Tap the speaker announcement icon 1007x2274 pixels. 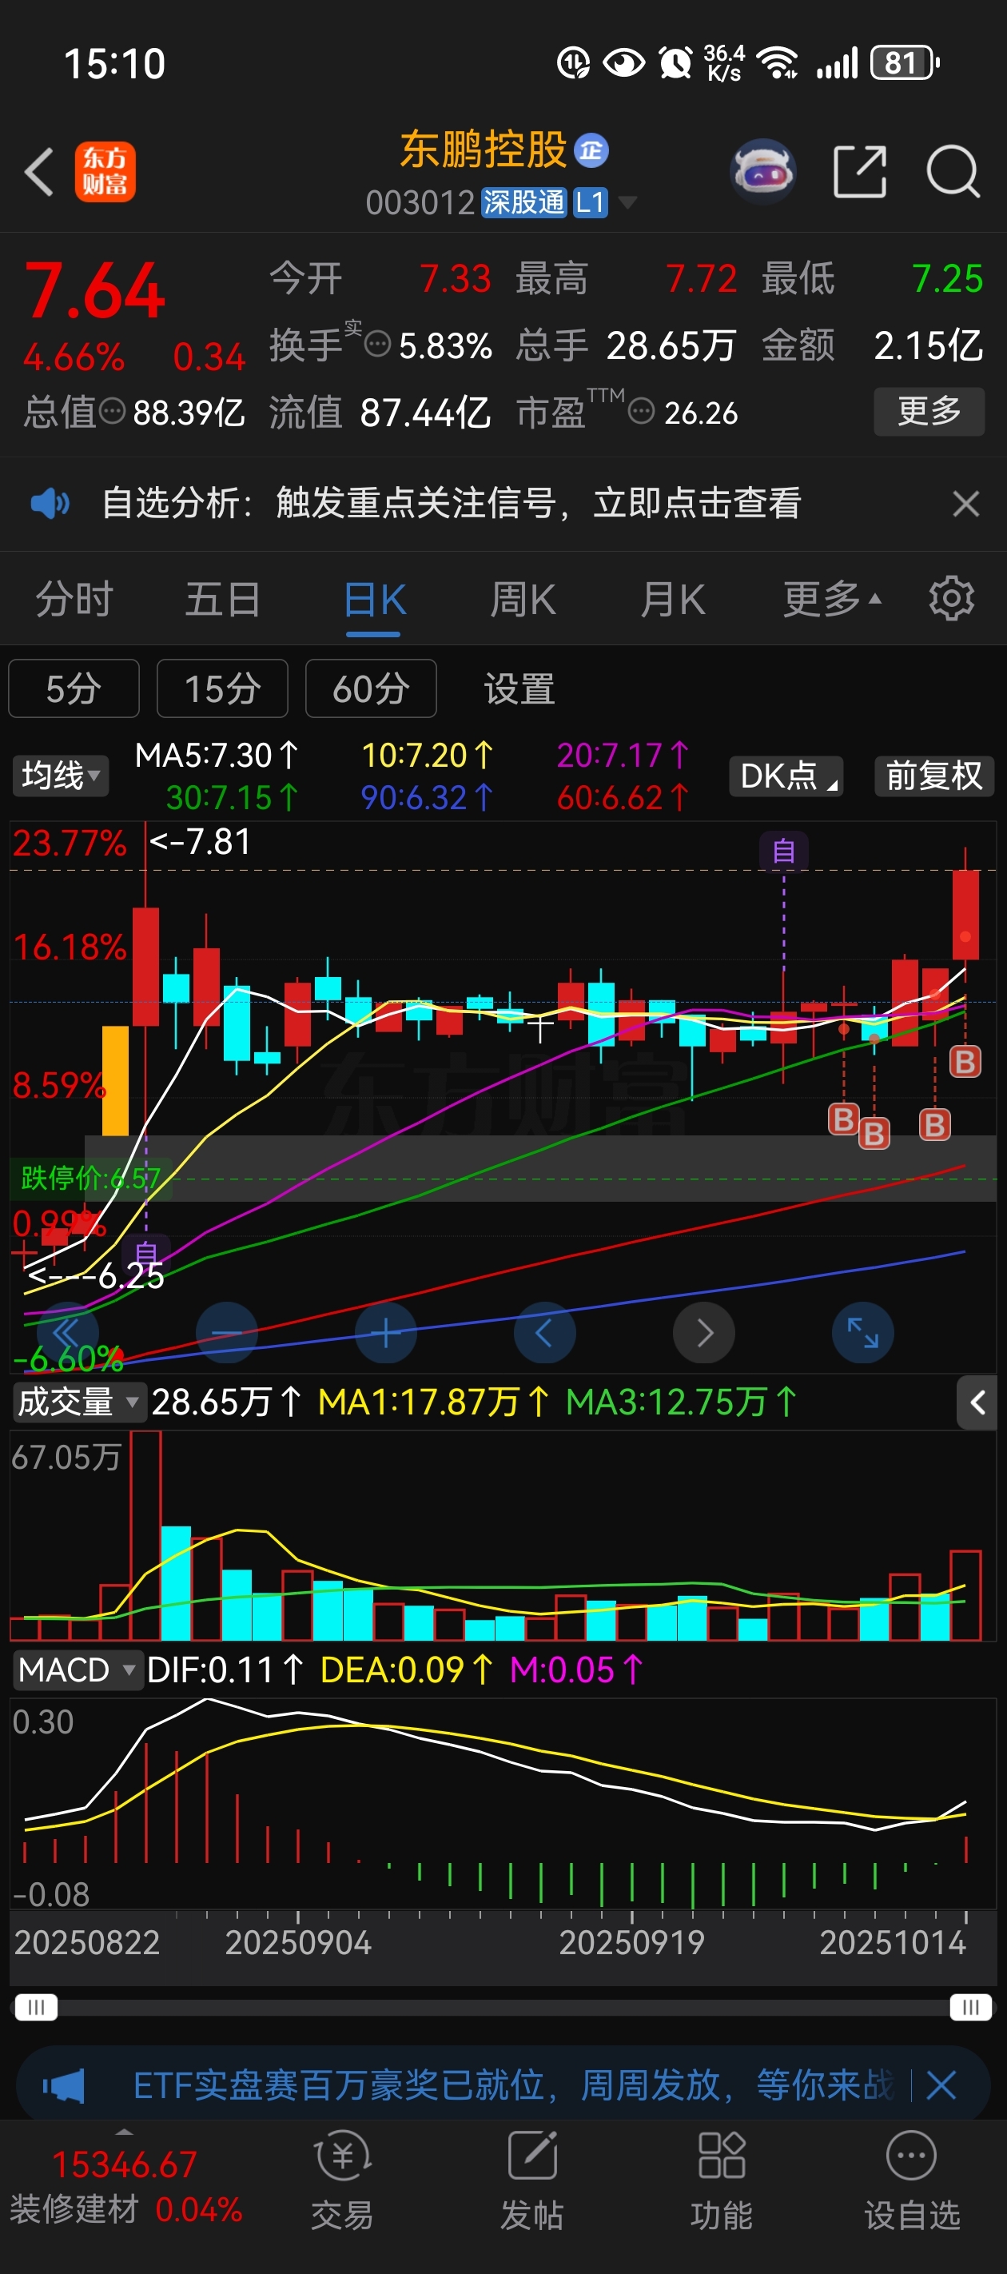tap(50, 503)
